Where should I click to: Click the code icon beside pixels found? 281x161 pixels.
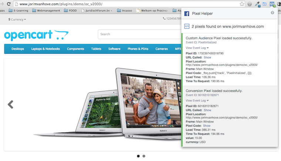[187, 27]
